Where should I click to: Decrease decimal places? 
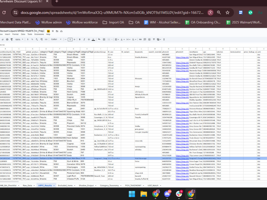37,39
